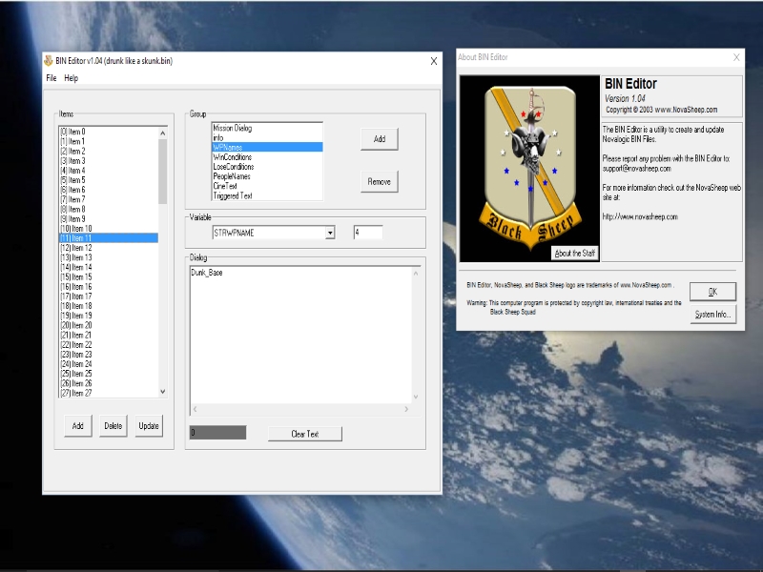Select '[25] Item 25' in Items list
The height and width of the screenshot is (572, 763).
[x=109, y=374]
